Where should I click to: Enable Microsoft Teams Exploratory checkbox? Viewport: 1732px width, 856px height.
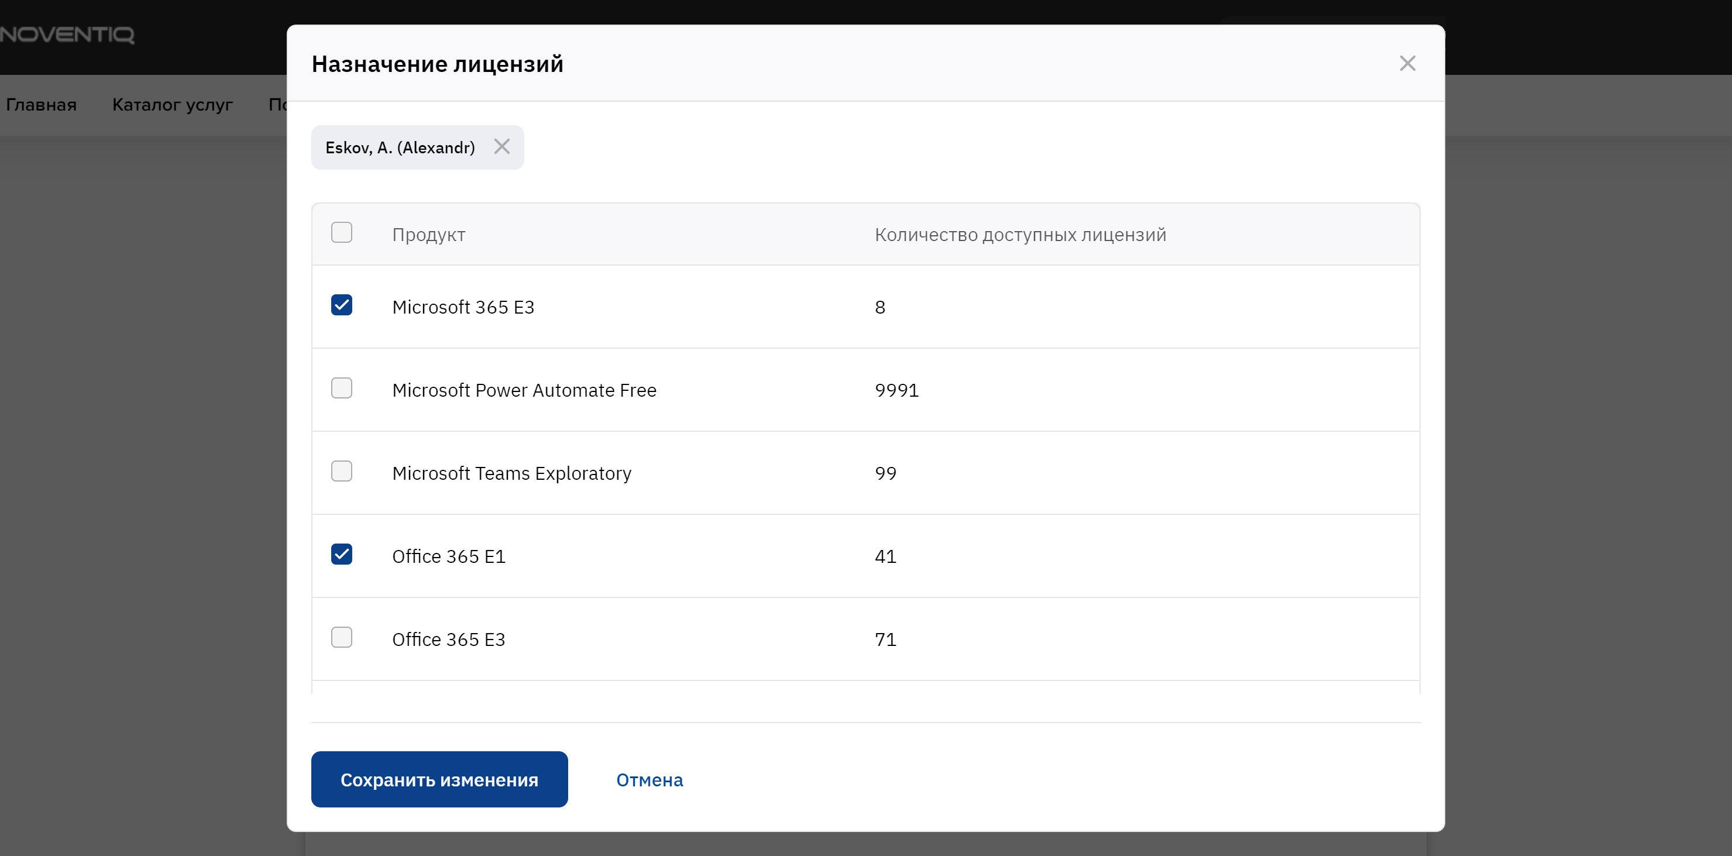tap(342, 472)
